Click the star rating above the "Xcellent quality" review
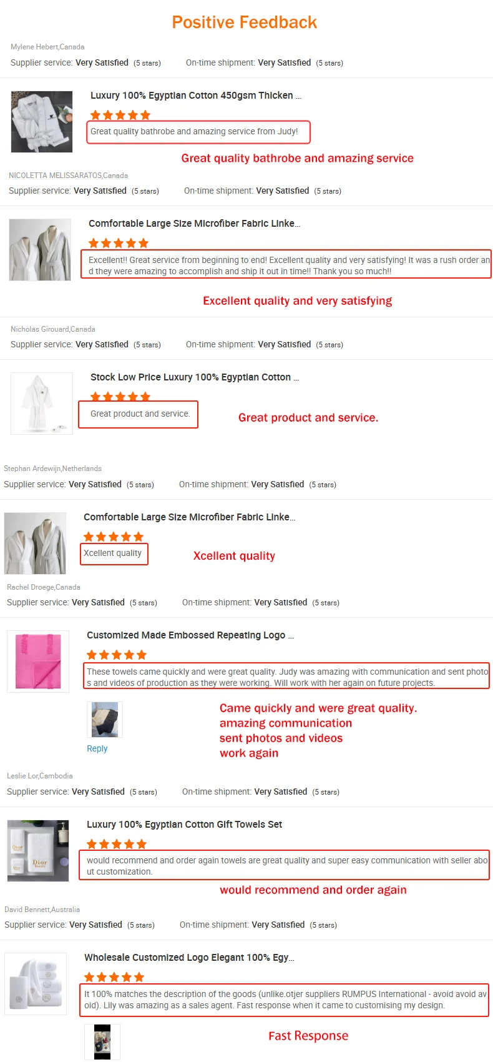The height and width of the screenshot is (1062, 493). click(114, 537)
